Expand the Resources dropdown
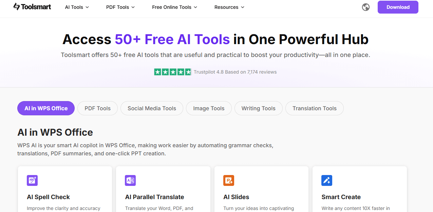433x212 pixels. click(229, 7)
